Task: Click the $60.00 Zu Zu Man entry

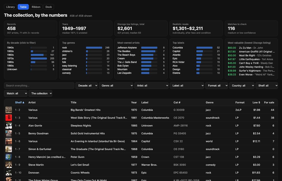Action: [251, 48]
